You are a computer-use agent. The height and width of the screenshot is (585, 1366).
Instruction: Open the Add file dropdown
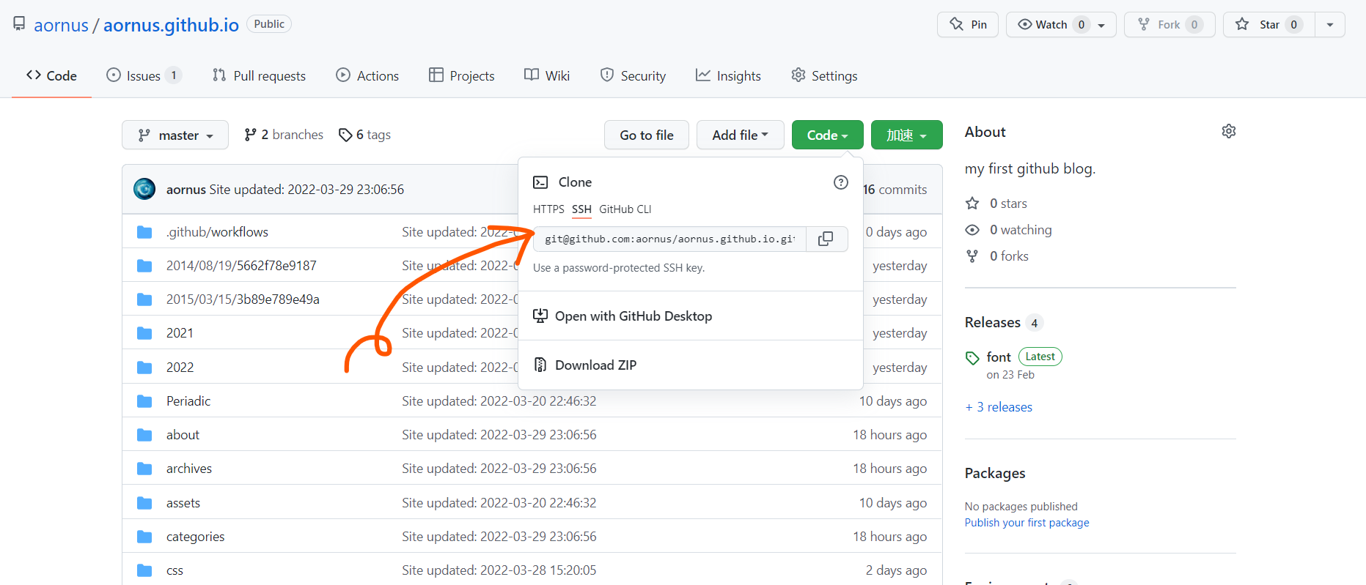(x=740, y=135)
